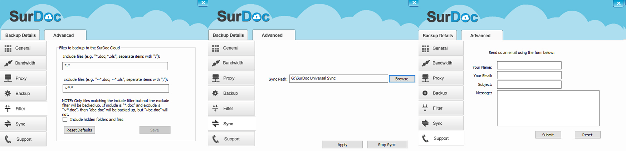Image resolution: width=626 pixels, height=151 pixels.
Task: Switch to Backup Details tab in right window
Action: point(437,35)
